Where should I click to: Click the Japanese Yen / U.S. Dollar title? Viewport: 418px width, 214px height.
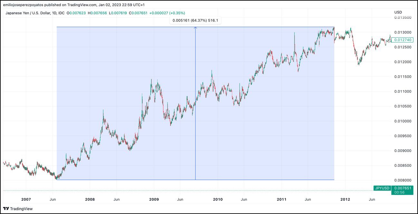tap(28, 13)
